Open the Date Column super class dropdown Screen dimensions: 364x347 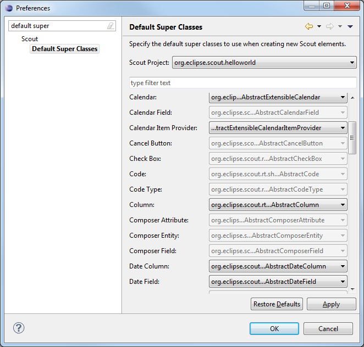[x=278, y=266]
